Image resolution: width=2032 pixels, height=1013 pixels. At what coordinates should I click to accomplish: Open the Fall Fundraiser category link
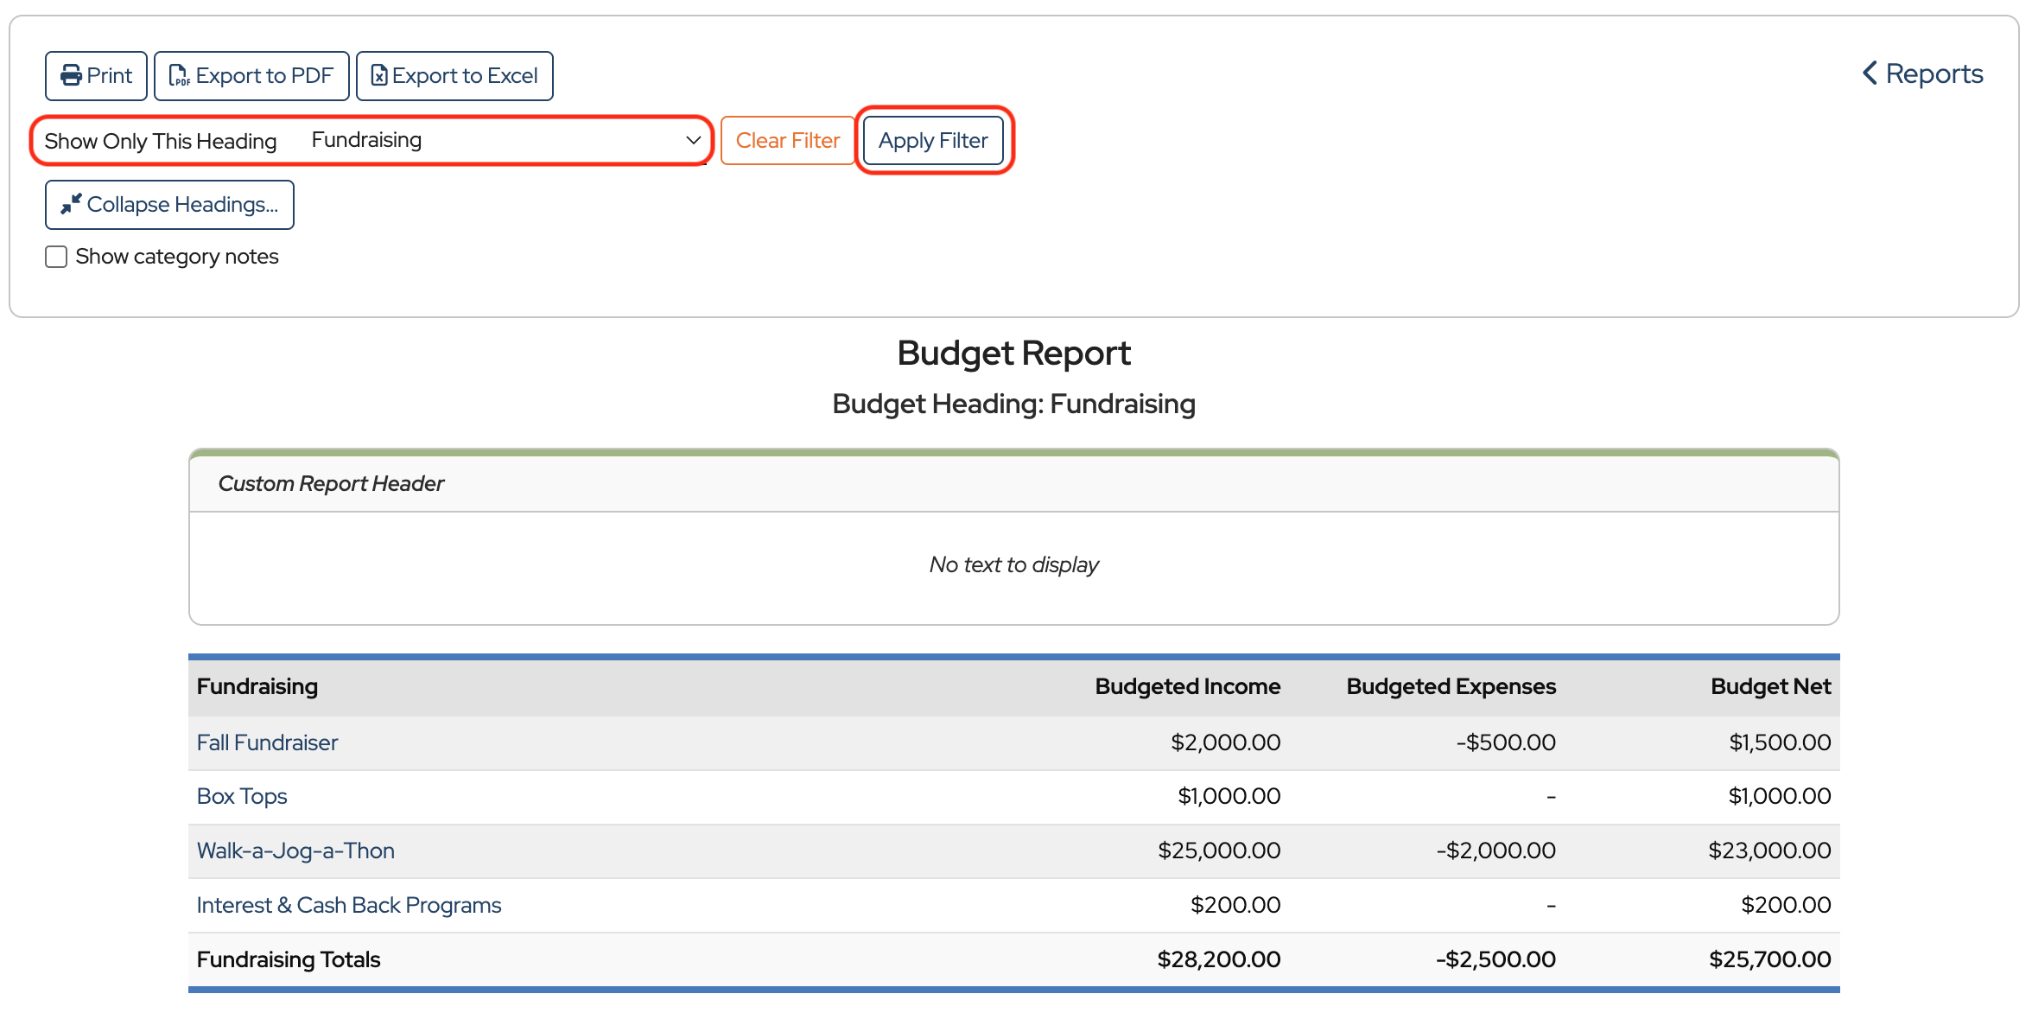coord(267,742)
